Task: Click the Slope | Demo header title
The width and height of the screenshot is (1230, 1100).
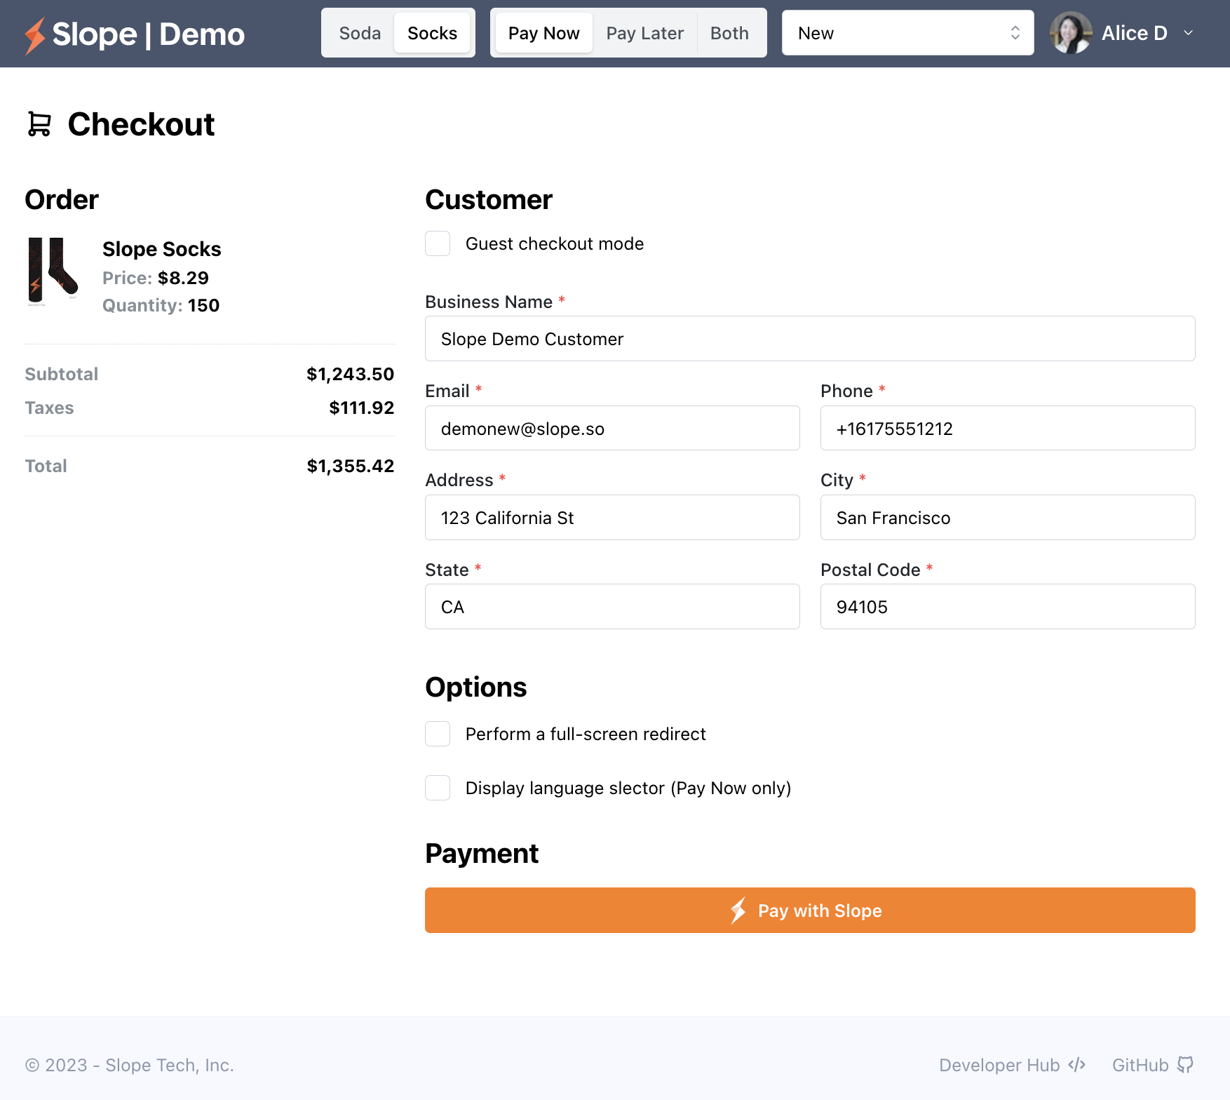Action: (x=148, y=34)
